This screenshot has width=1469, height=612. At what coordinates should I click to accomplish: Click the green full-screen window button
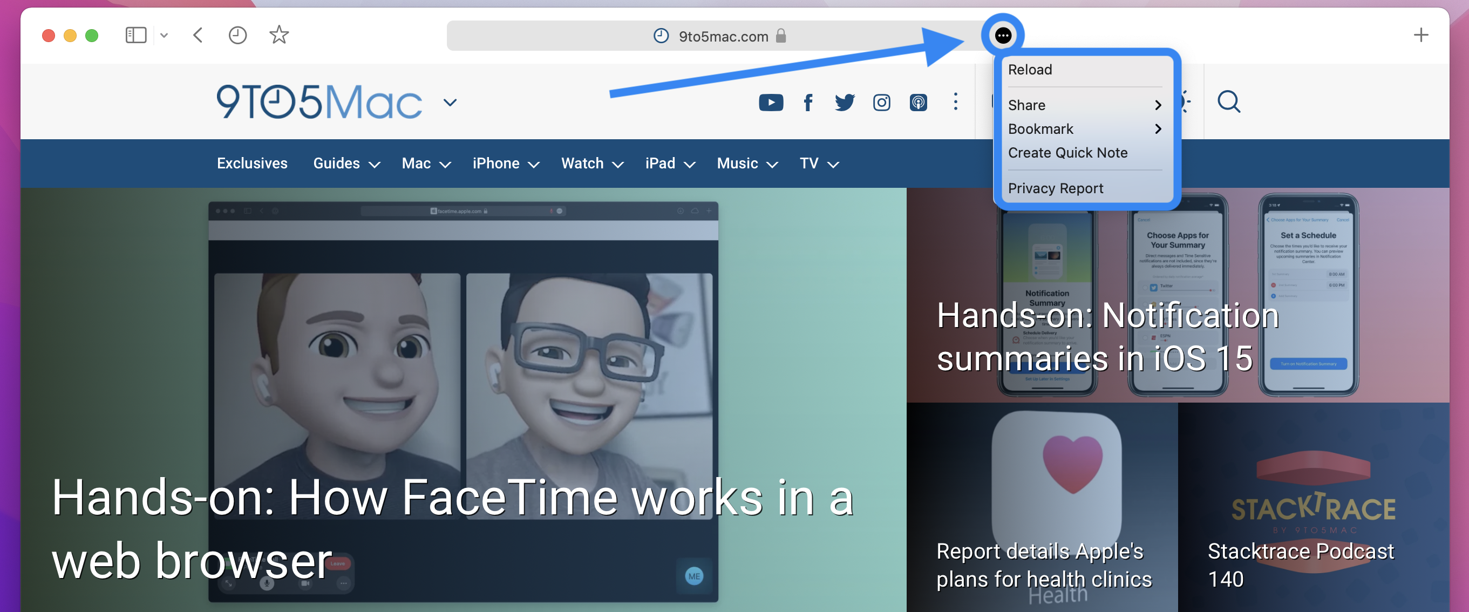(x=92, y=36)
